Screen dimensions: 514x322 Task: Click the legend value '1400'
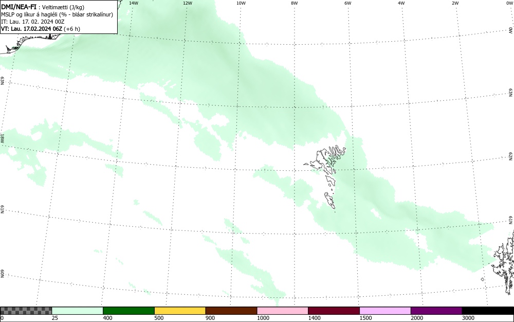pyautogui.click(x=315, y=318)
